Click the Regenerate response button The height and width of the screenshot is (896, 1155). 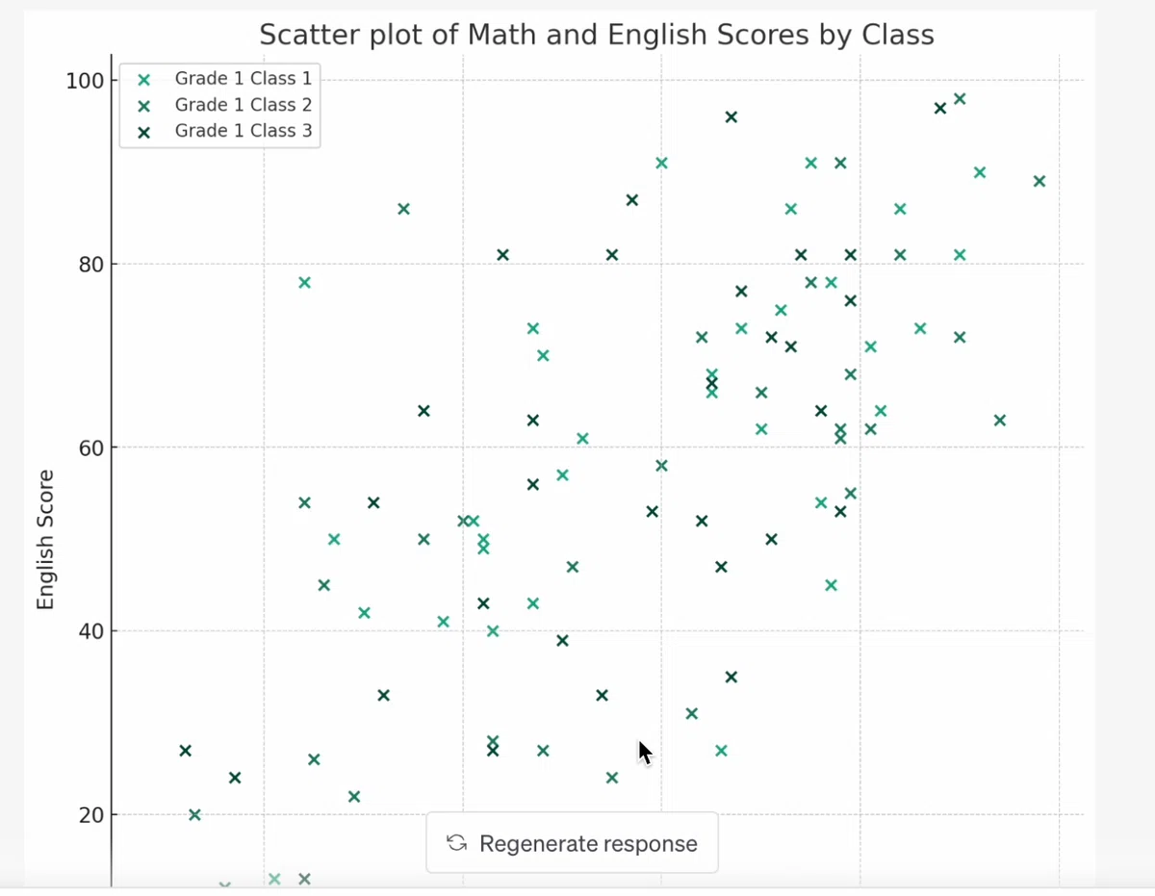click(x=572, y=843)
